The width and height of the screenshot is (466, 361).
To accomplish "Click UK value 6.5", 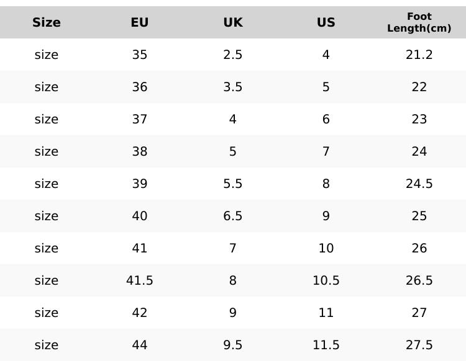I will click(233, 216).
